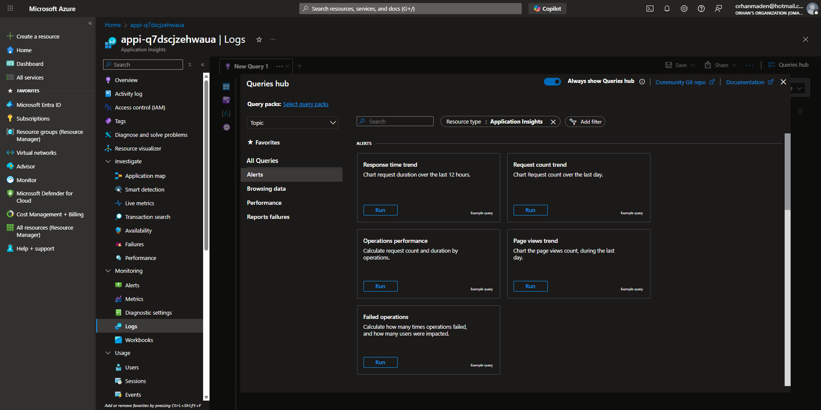Open the Functions panel in the query sidebar
The width and height of the screenshot is (821, 410).
(226, 113)
